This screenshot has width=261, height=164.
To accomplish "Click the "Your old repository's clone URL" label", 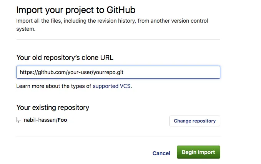I will (x=65, y=58).
